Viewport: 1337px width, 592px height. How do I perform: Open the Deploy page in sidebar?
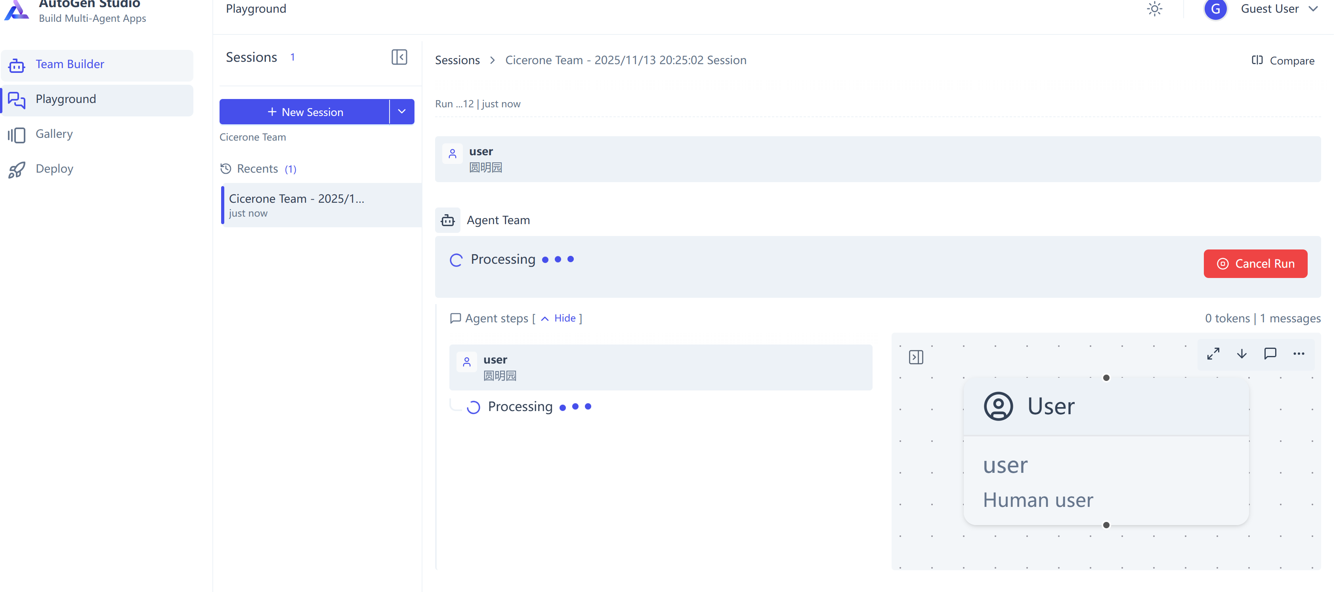pos(54,169)
